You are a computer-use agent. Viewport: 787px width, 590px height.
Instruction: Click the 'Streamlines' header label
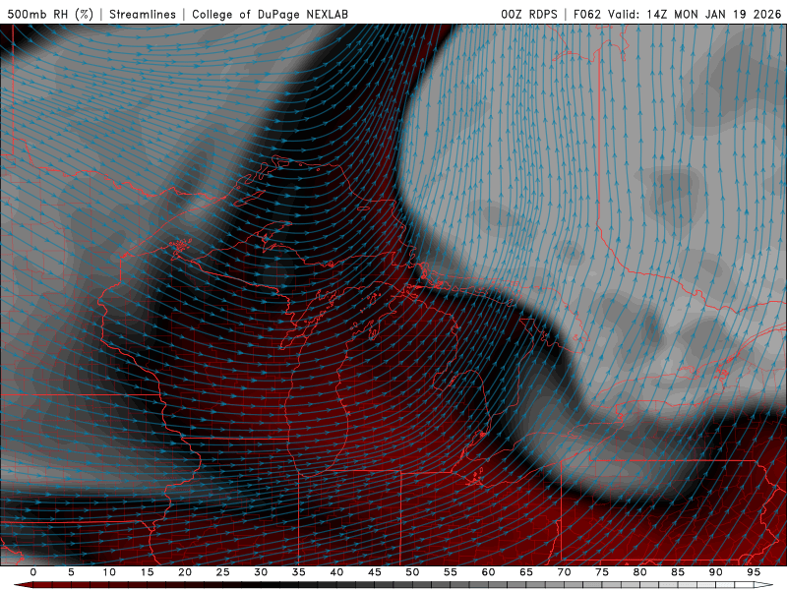[143, 14]
